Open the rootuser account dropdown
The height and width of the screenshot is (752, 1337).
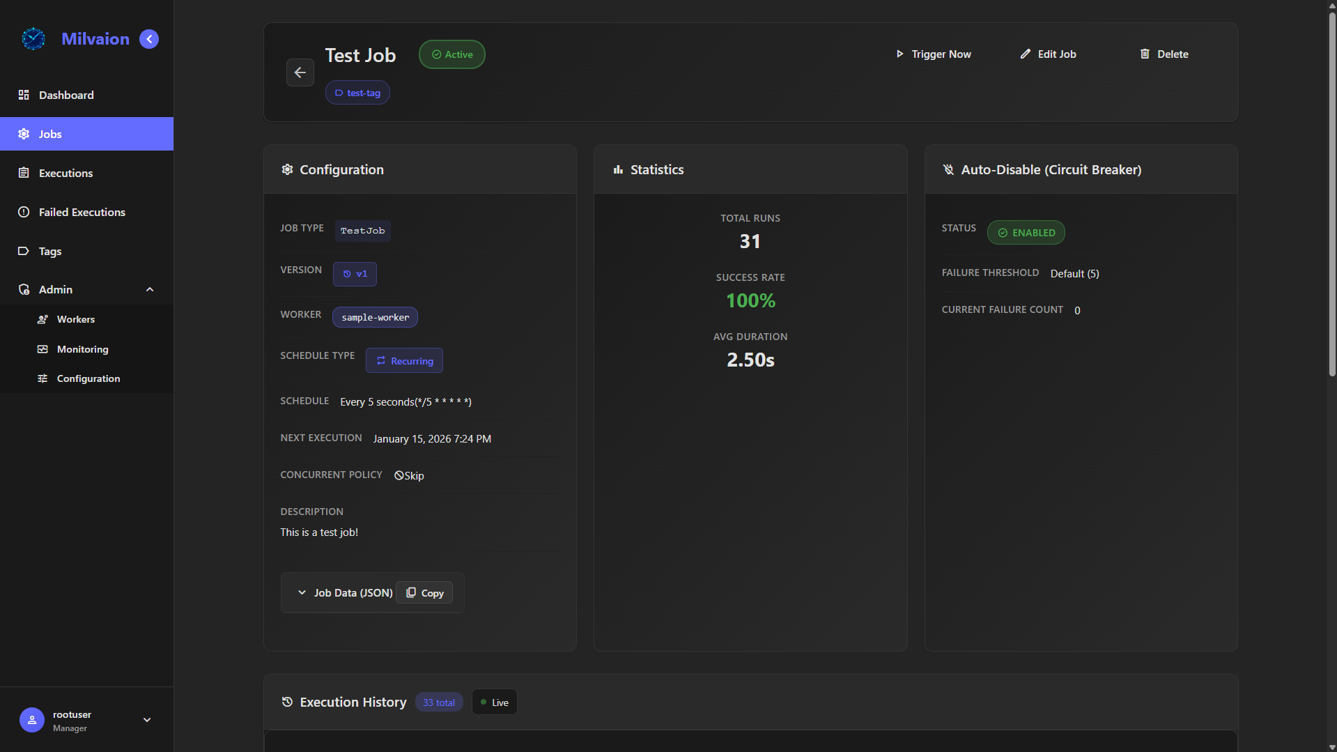[x=147, y=720]
